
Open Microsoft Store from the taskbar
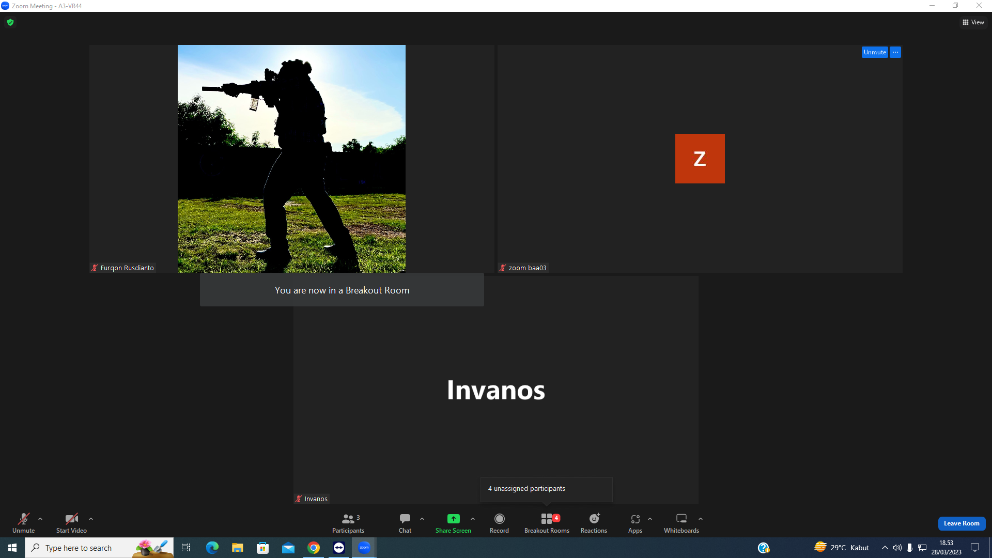coord(263,548)
